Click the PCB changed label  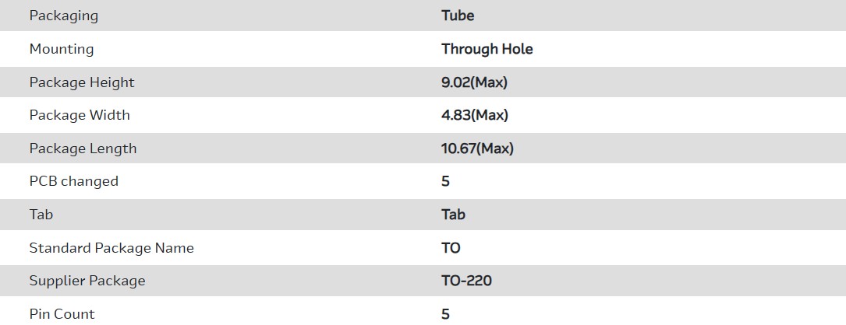[74, 181]
